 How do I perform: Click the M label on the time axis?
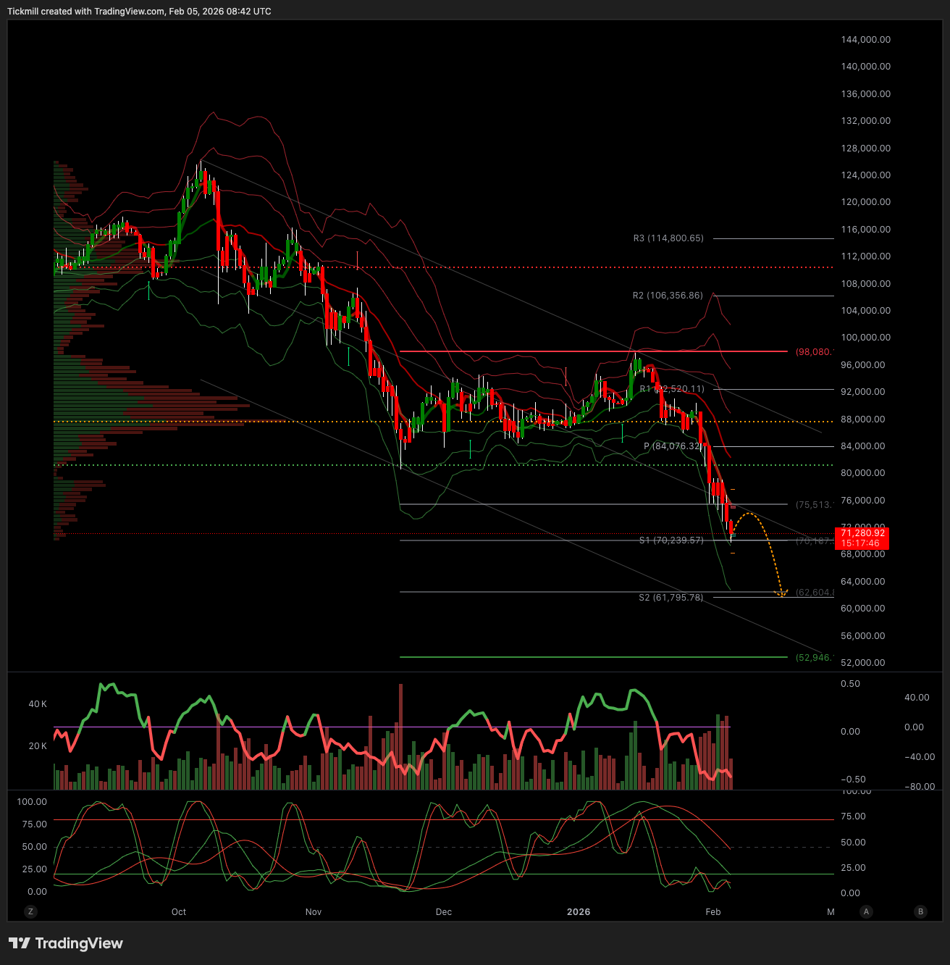click(831, 912)
